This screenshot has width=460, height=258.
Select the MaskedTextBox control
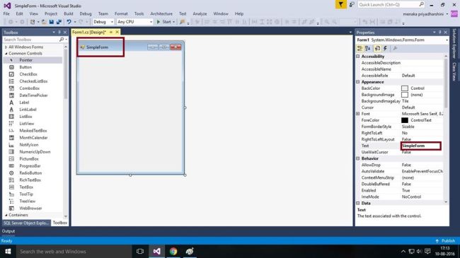tap(33, 131)
